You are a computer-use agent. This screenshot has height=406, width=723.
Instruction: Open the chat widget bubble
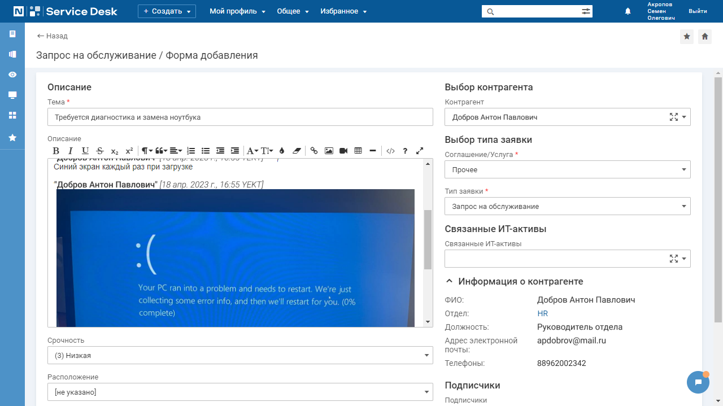pos(698,382)
